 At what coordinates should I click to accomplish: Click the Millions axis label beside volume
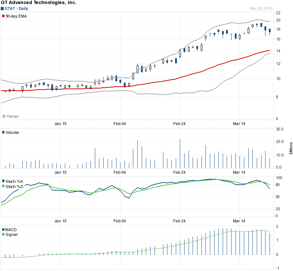291,148
